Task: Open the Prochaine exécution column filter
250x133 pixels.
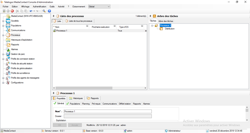Action: (x=115, y=26)
